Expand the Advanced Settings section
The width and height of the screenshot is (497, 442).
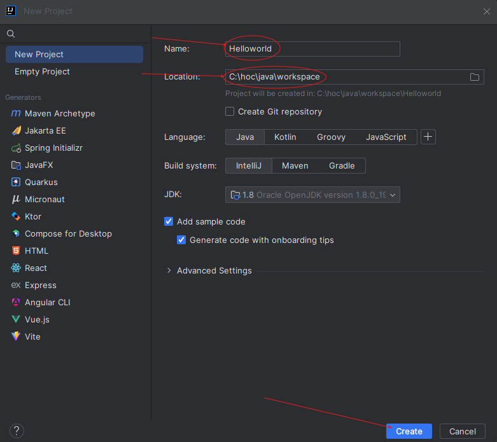pos(169,270)
